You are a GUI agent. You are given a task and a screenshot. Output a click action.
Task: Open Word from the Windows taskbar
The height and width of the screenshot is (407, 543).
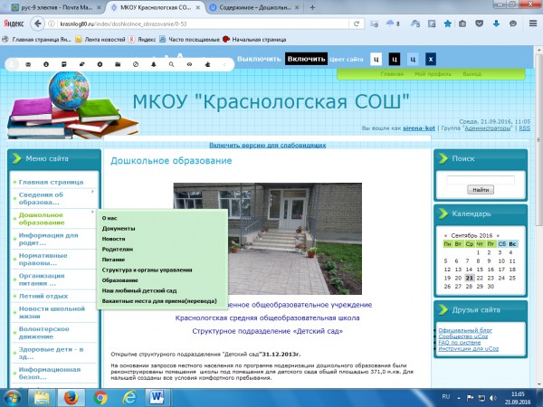(157, 398)
